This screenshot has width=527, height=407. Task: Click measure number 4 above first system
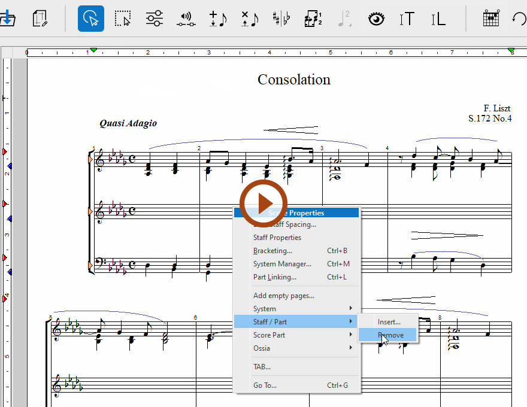387,148
